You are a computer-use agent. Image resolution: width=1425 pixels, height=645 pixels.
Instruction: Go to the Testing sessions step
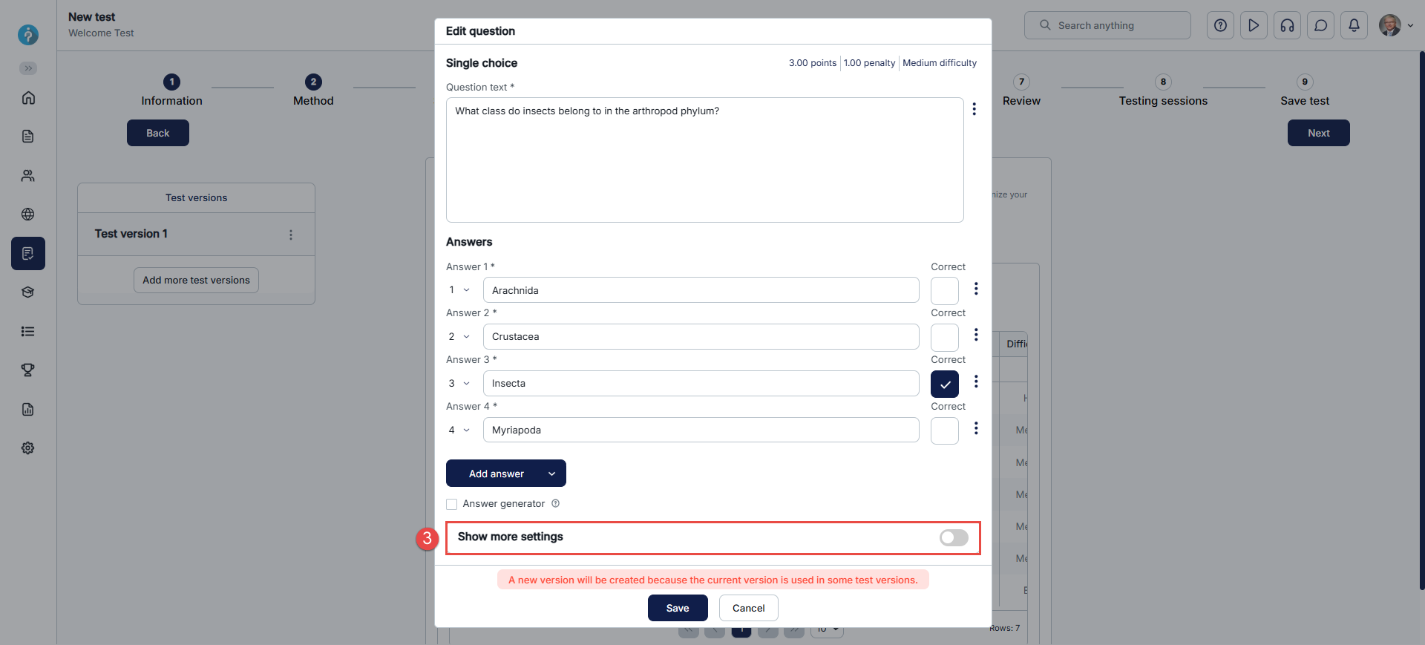[1163, 91]
